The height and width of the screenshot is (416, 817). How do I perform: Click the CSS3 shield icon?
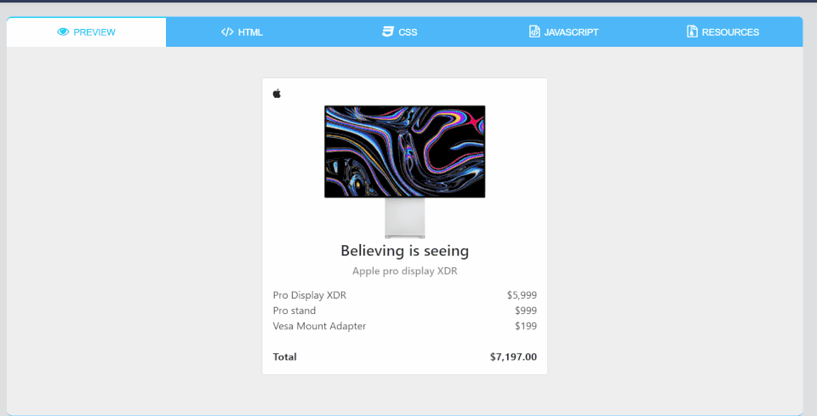(x=388, y=32)
